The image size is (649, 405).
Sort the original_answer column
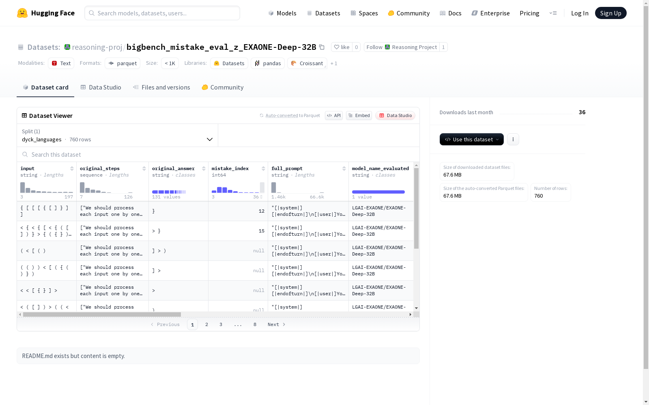pyautogui.click(x=204, y=168)
